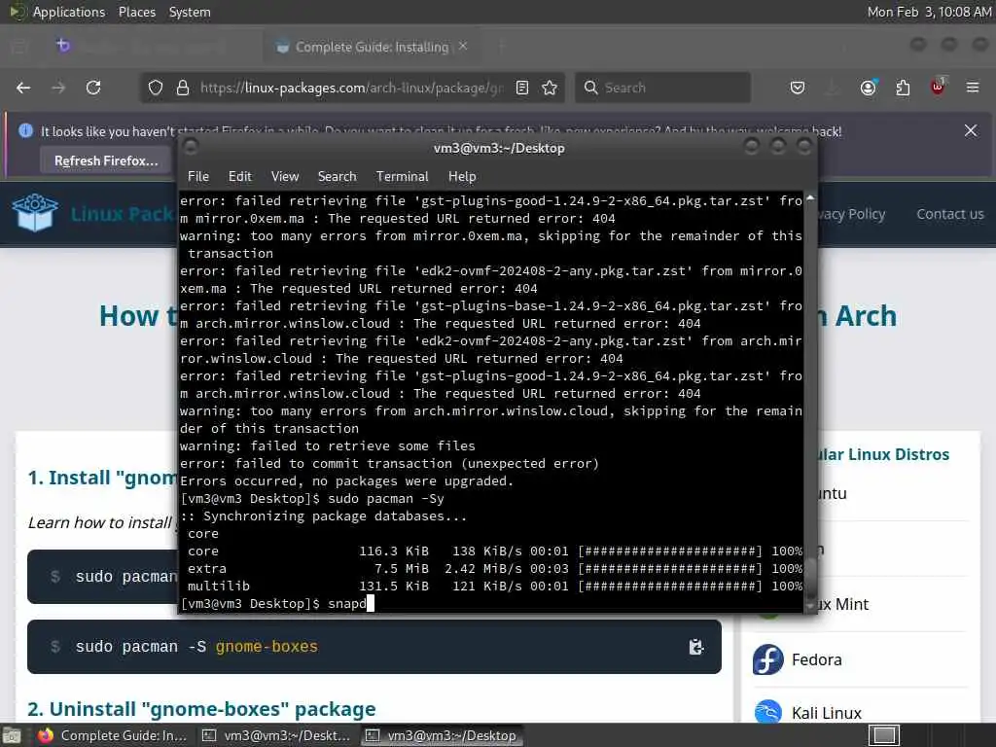Open terminal Help menu
The height and width of the screenshot is (747, 996).
pos(462,177)
